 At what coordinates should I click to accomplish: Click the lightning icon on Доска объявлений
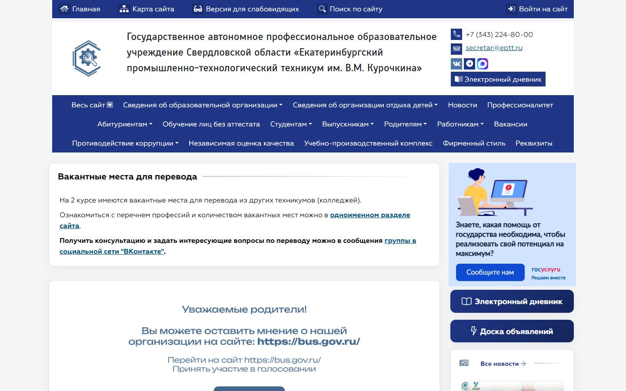[x=474, y=331]
